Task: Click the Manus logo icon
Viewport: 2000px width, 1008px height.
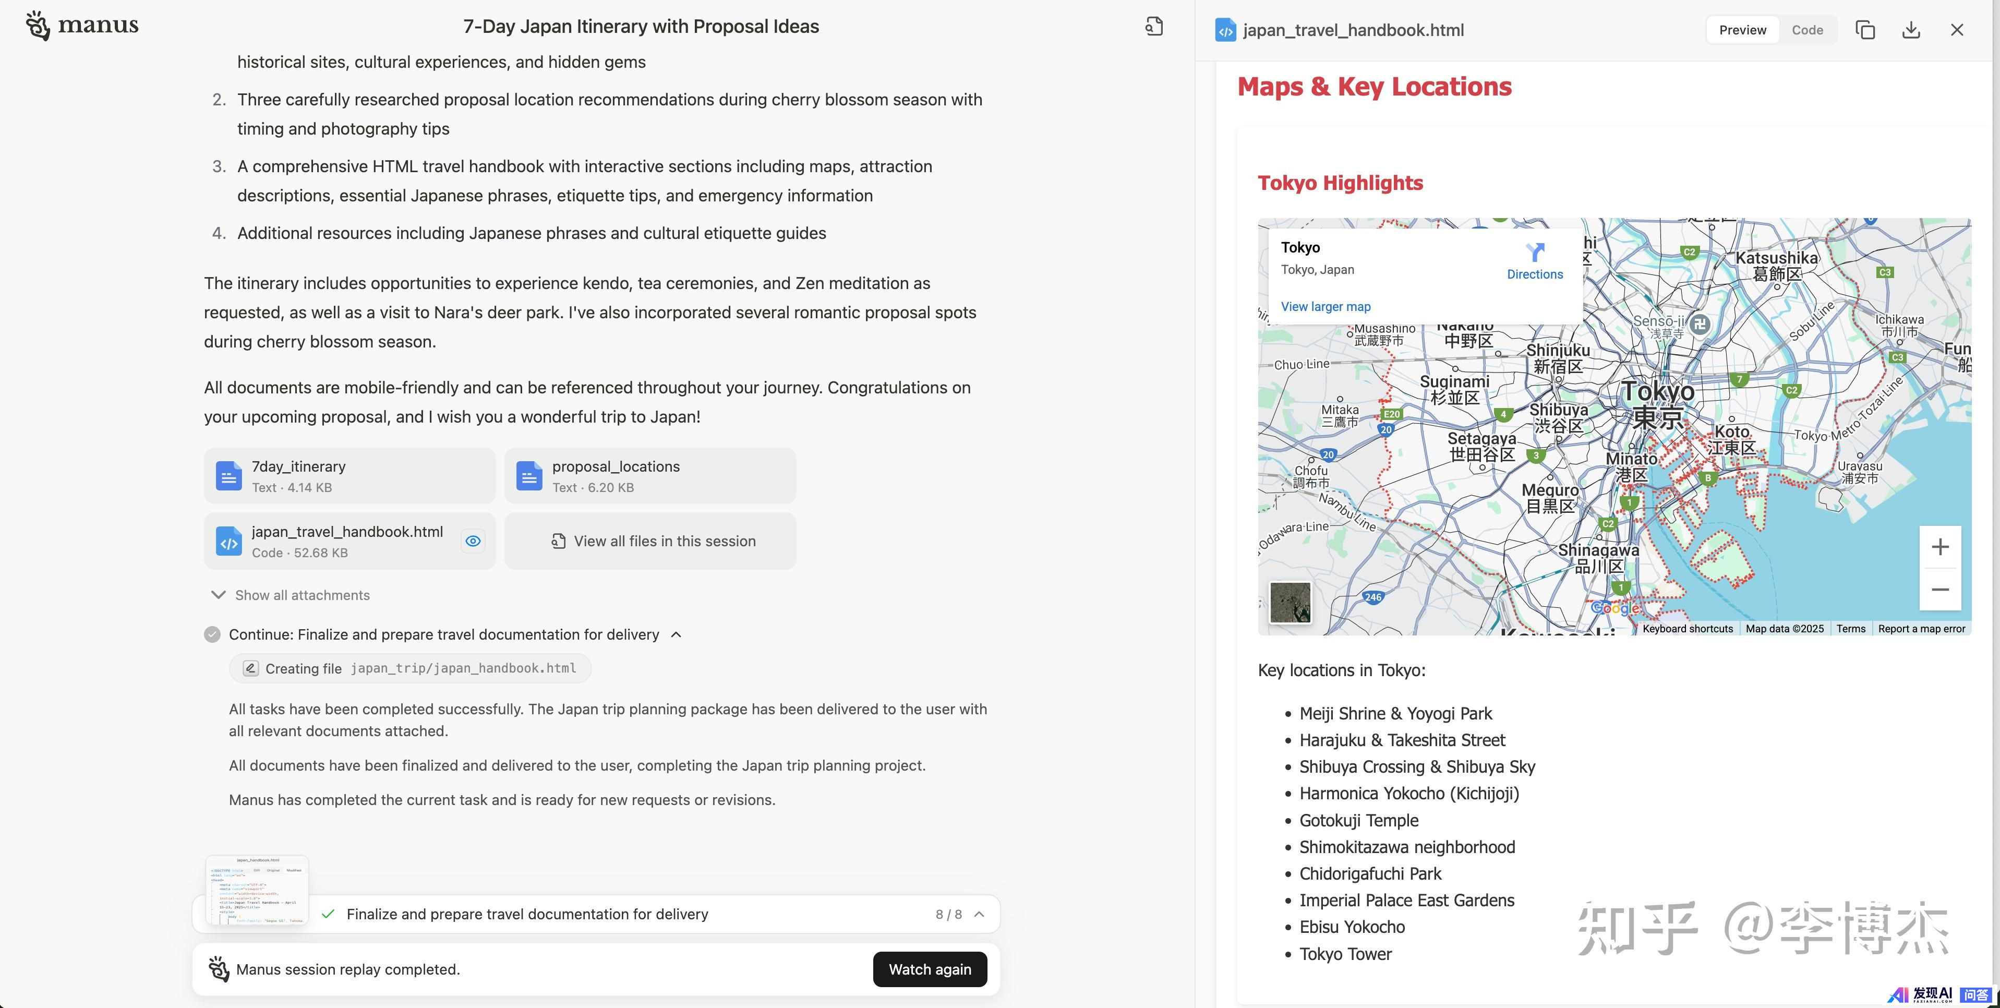Action: pyautogui.click(x=38, y=26)
